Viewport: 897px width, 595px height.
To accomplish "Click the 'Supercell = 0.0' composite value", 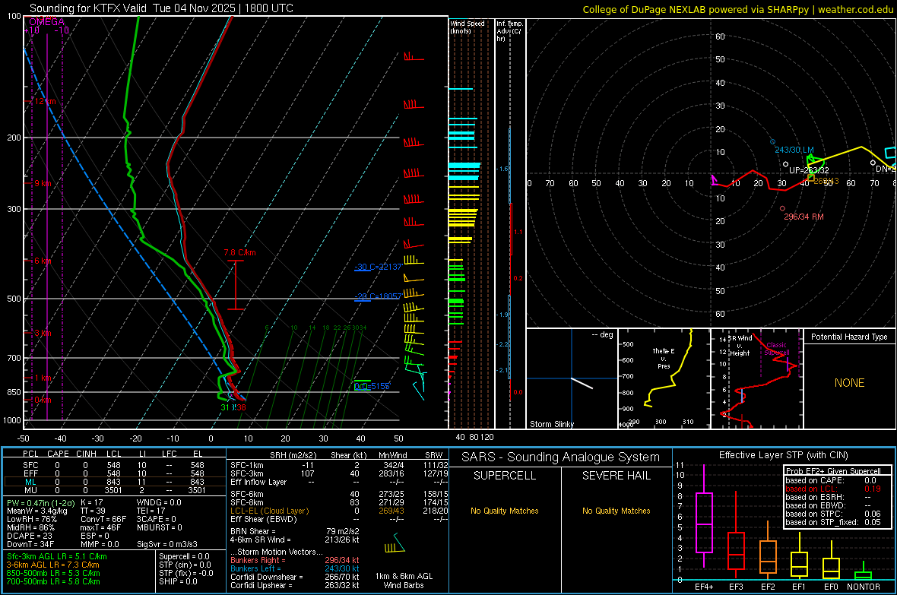I will point(184,557).
